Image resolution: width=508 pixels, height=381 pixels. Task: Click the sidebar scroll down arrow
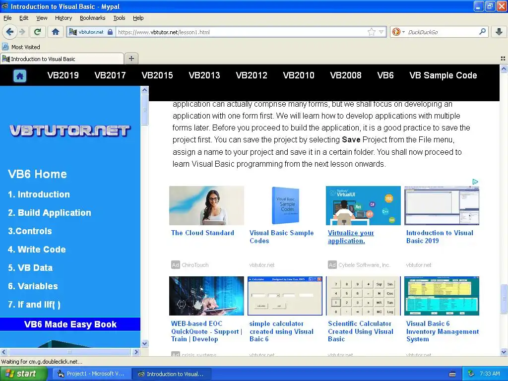click(x=145, y=343)
